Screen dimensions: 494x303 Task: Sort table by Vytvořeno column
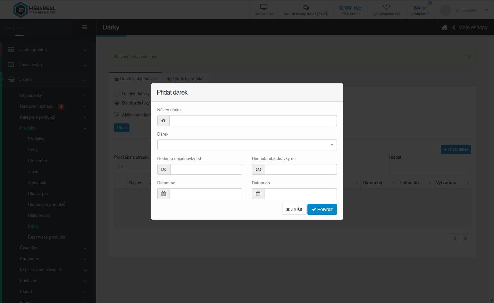(x=452, y=183)
